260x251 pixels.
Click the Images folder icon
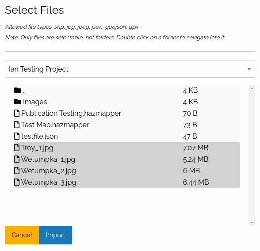[18, 102]
